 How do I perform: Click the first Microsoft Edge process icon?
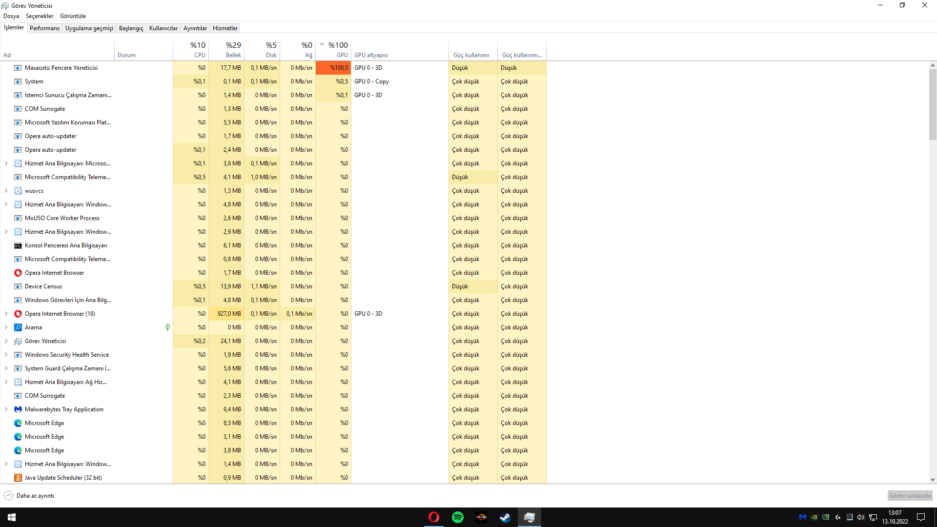pos(18,423)
